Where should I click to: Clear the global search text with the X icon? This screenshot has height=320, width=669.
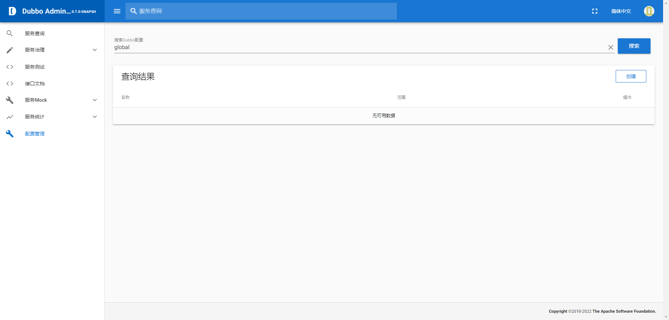tap(611, 47)
